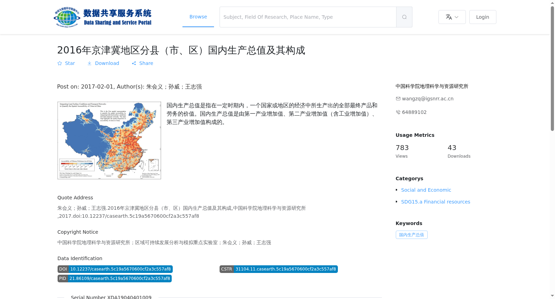Viewport: 555px width, 299px height.
Task: Open the language translation dropdown
Action: [x=452, y=17]
